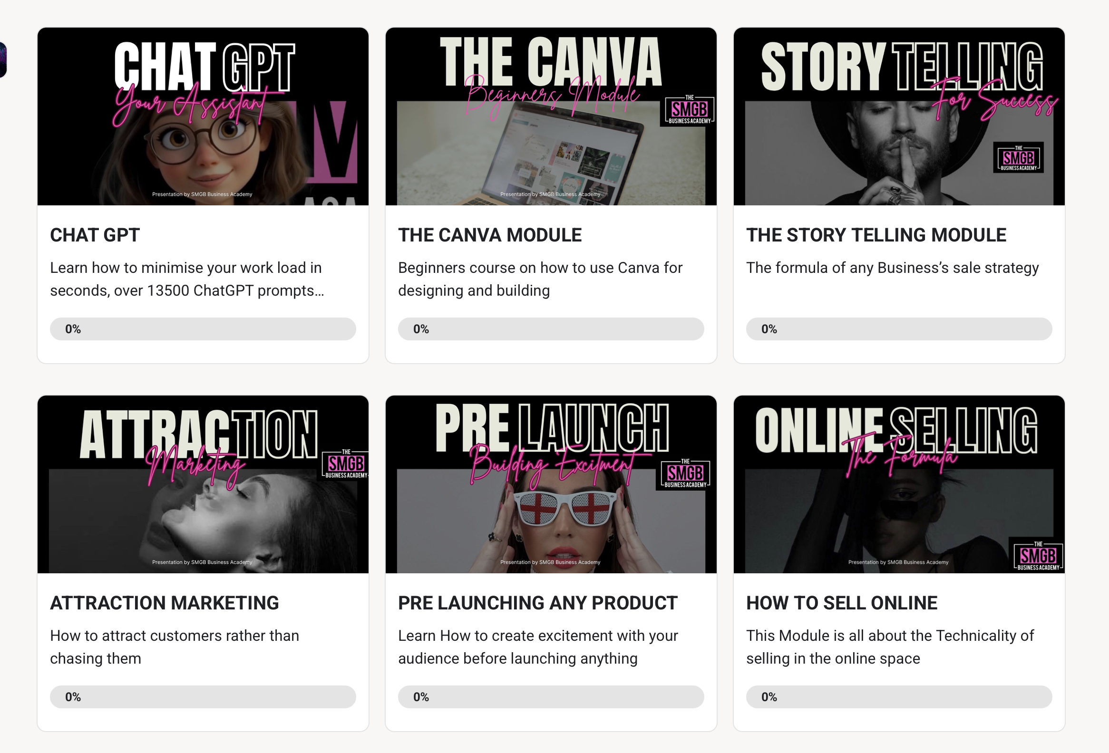Click the Attraction Marketing progress bar
Image resolution: width=1109 pixels, height=753 pixels.
(203, 697)
